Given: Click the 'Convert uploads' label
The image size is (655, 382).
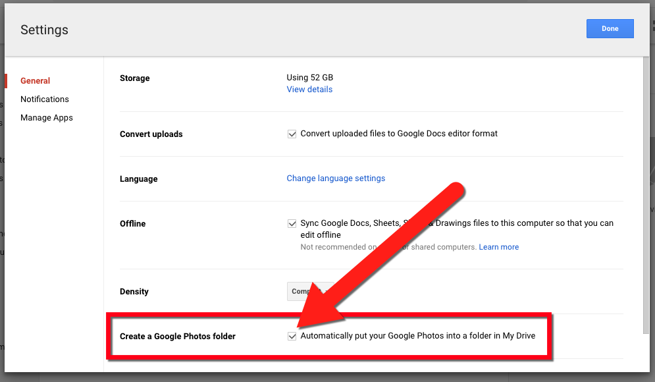Looking at the screenshot, I should (151, 134).
